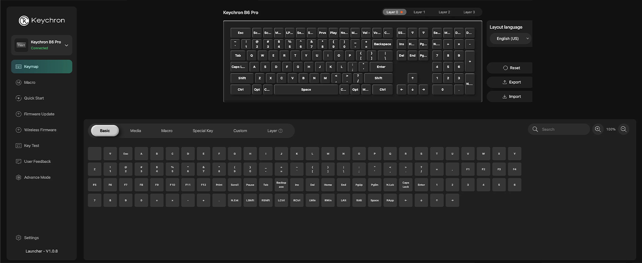
Task: Go to Quick Start in the sidebar
Action: pyautogui.click(x=42, y=98)
